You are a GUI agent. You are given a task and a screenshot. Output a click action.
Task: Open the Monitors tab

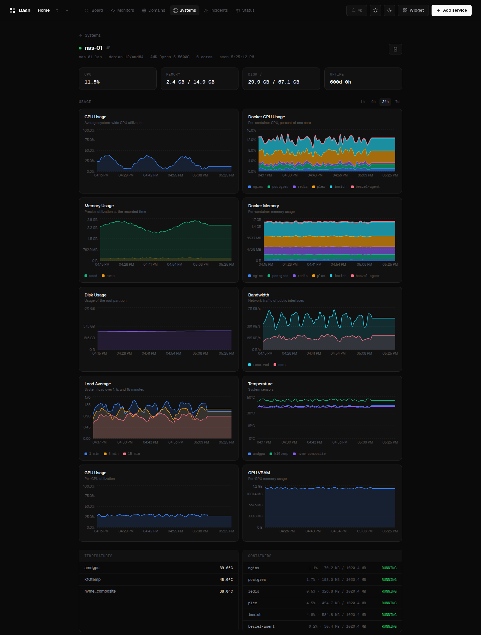click(x=122, y=10)
